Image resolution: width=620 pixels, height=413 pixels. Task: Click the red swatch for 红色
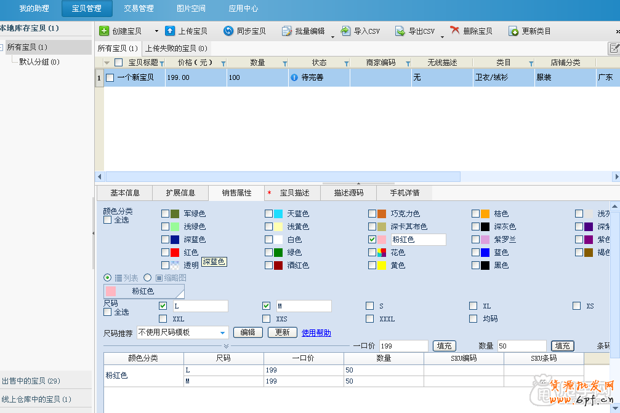(x=175, y=253)
